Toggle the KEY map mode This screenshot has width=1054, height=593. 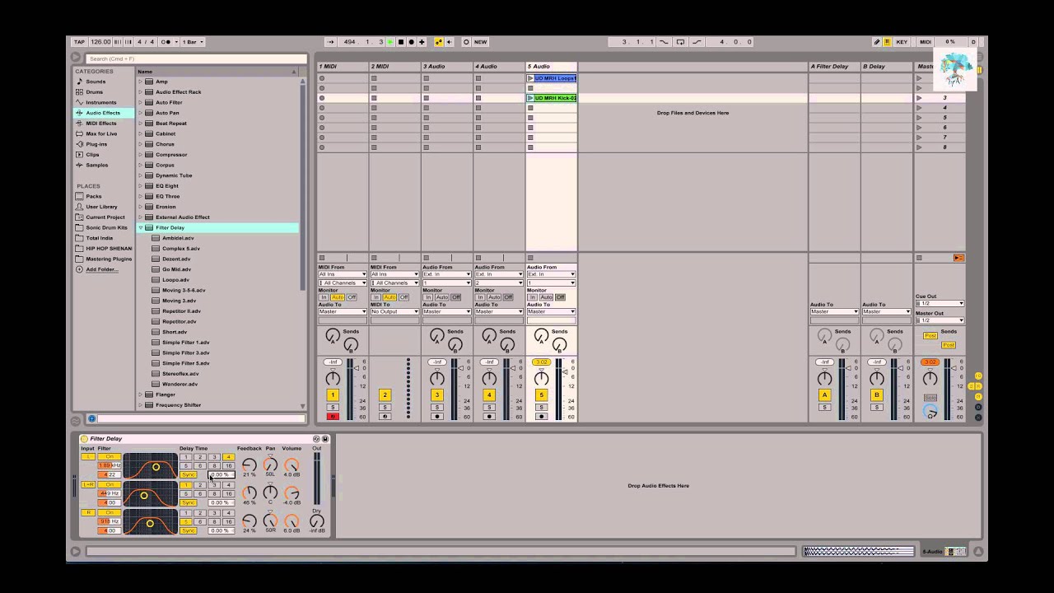tap(902, 42)
